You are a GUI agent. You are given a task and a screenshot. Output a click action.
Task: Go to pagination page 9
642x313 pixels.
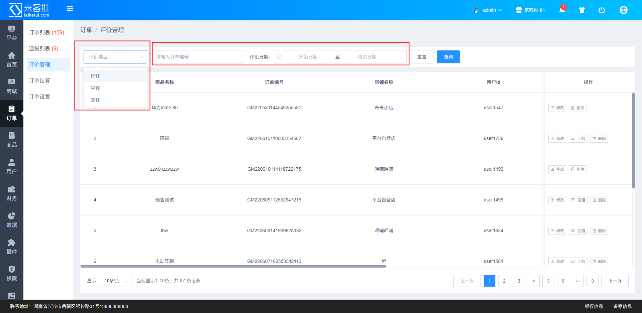[593, 281]
